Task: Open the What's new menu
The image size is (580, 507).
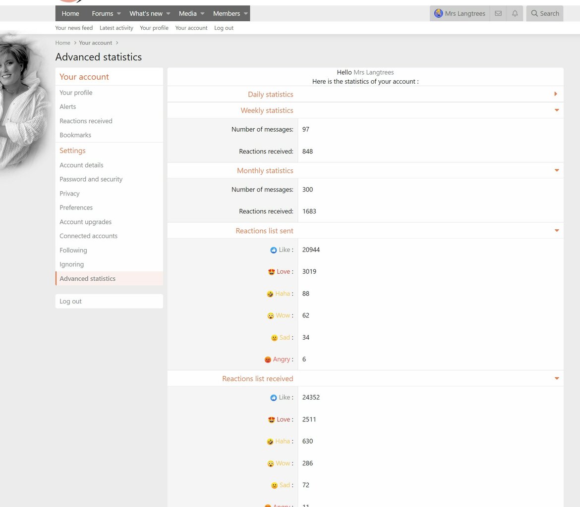Action: pyautogui.click(x=146, y=13)
